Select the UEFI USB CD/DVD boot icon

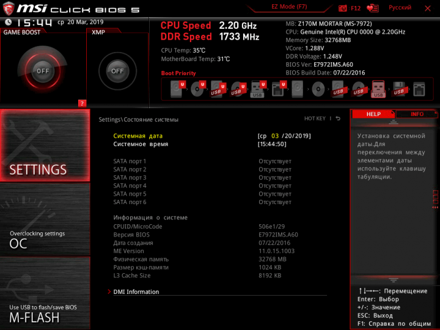tap(238, 89)
